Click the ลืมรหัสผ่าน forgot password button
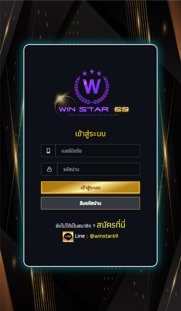The width and height of the screenshot is (181, 311). coord(90,203)
